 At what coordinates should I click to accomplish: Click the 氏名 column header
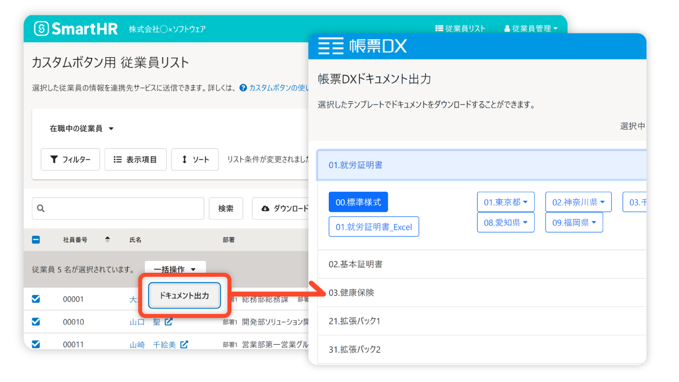[135, 240]
